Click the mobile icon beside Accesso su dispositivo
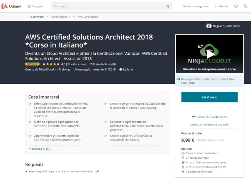 pyautogui.click(x=183, y=167)
